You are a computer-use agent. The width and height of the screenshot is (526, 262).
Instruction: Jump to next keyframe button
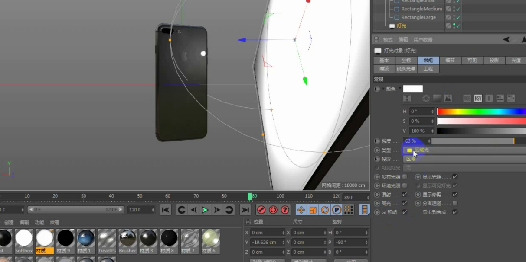(x=229, y=210)
